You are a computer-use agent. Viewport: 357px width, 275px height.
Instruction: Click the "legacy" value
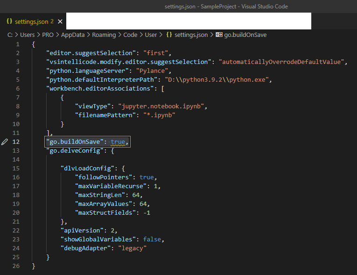132,248
